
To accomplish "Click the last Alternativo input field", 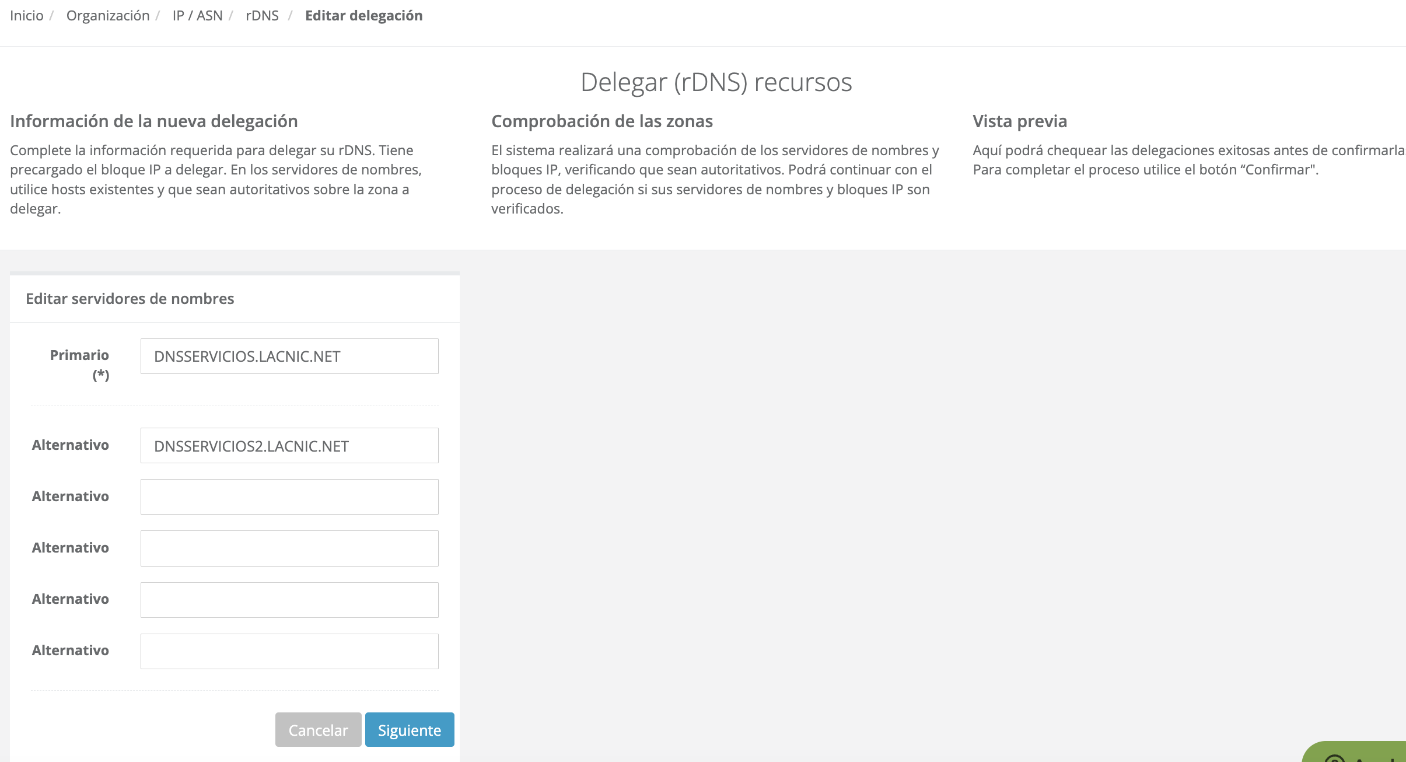I will pos(289,651).
